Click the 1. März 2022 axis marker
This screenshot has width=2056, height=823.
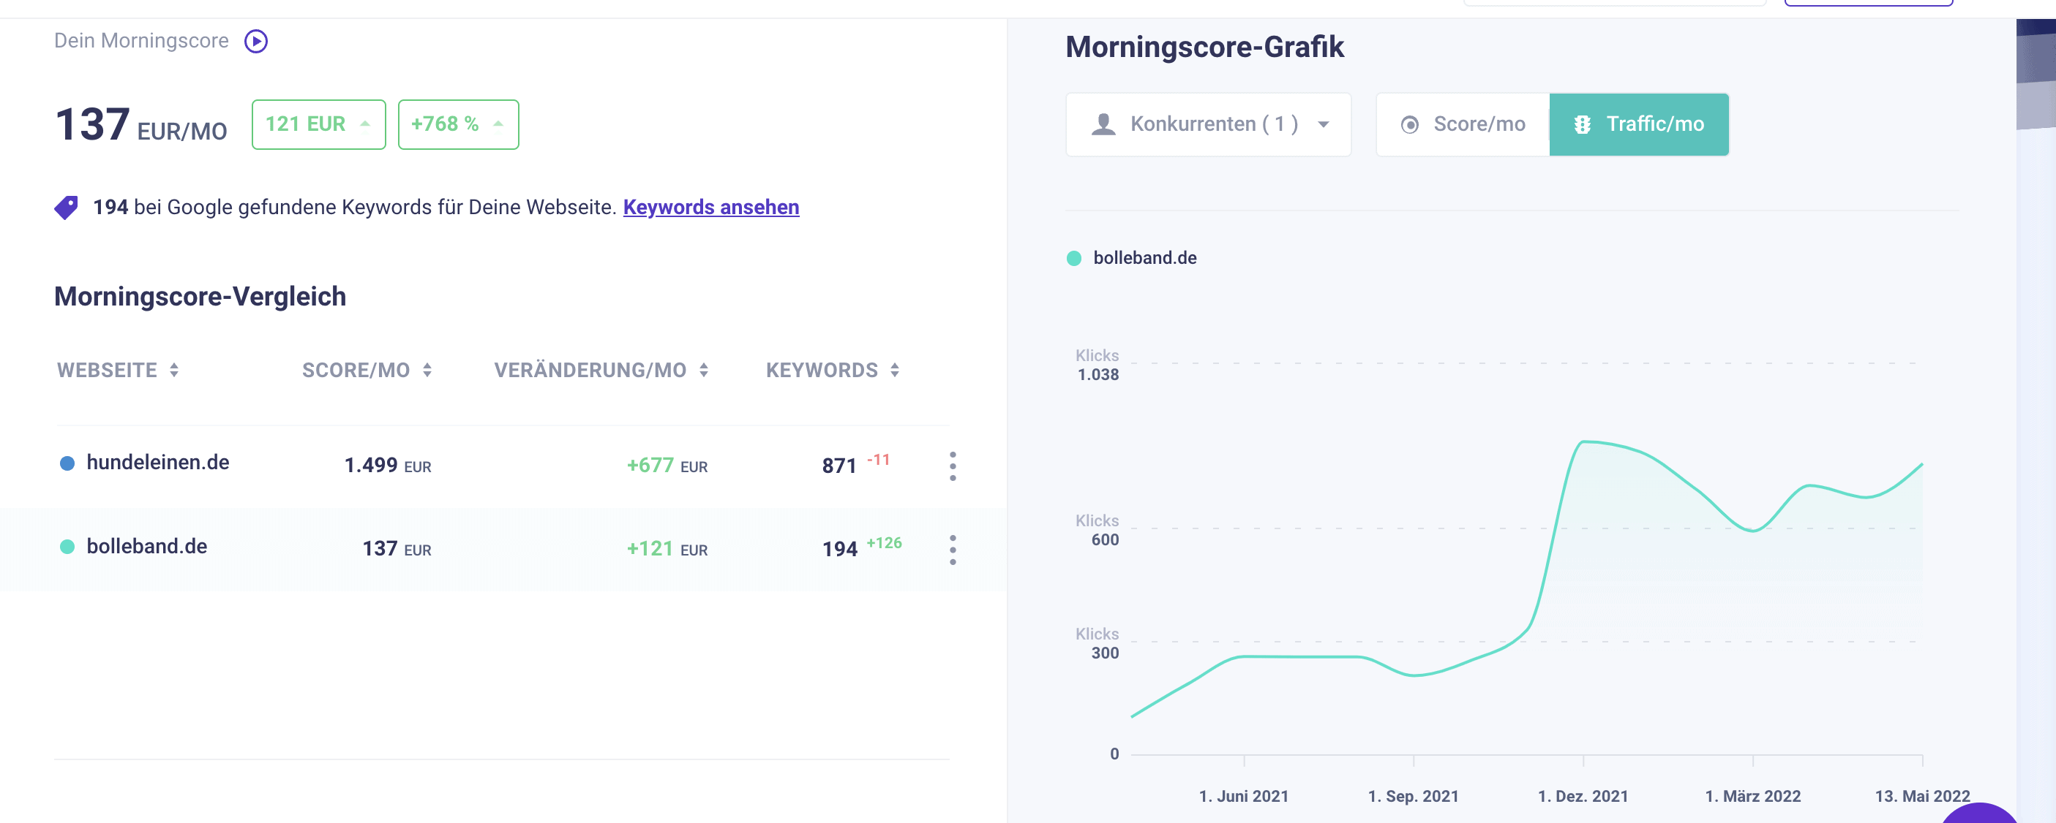[x=1752, y=796]
